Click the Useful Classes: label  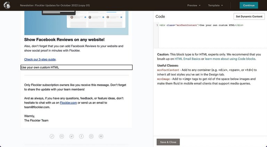point(168,66)
